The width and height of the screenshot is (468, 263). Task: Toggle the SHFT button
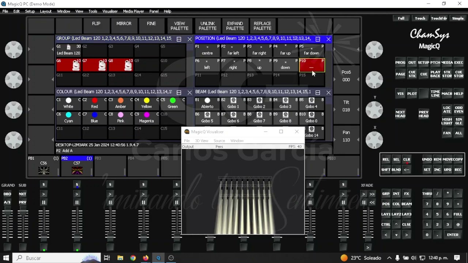pos(386,170)
